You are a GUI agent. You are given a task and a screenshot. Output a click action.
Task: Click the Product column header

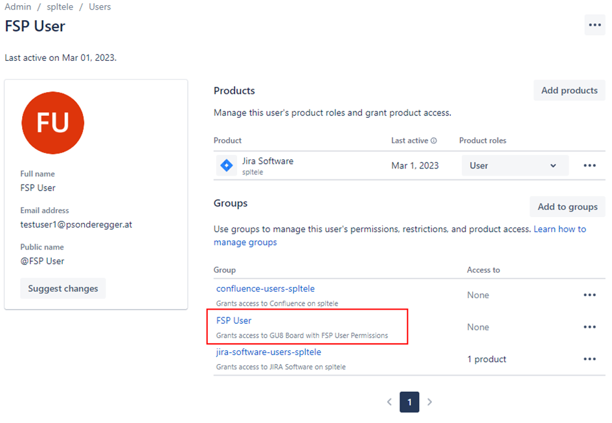pyautogui.click(x=227, y=141)
